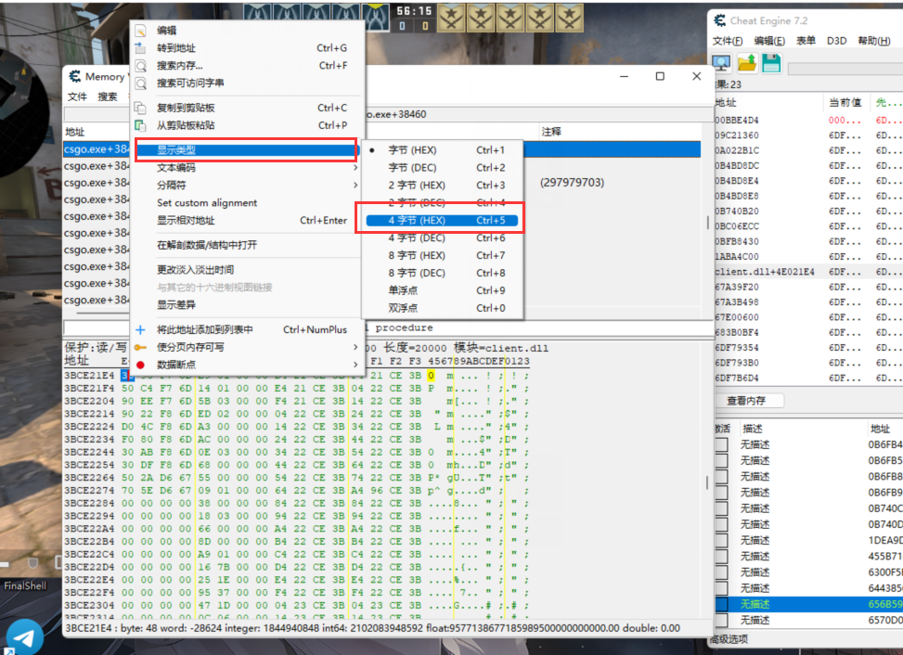
Task: Open the 帮助(H) menu in Cheat Engine
Action: click(873, 41)
